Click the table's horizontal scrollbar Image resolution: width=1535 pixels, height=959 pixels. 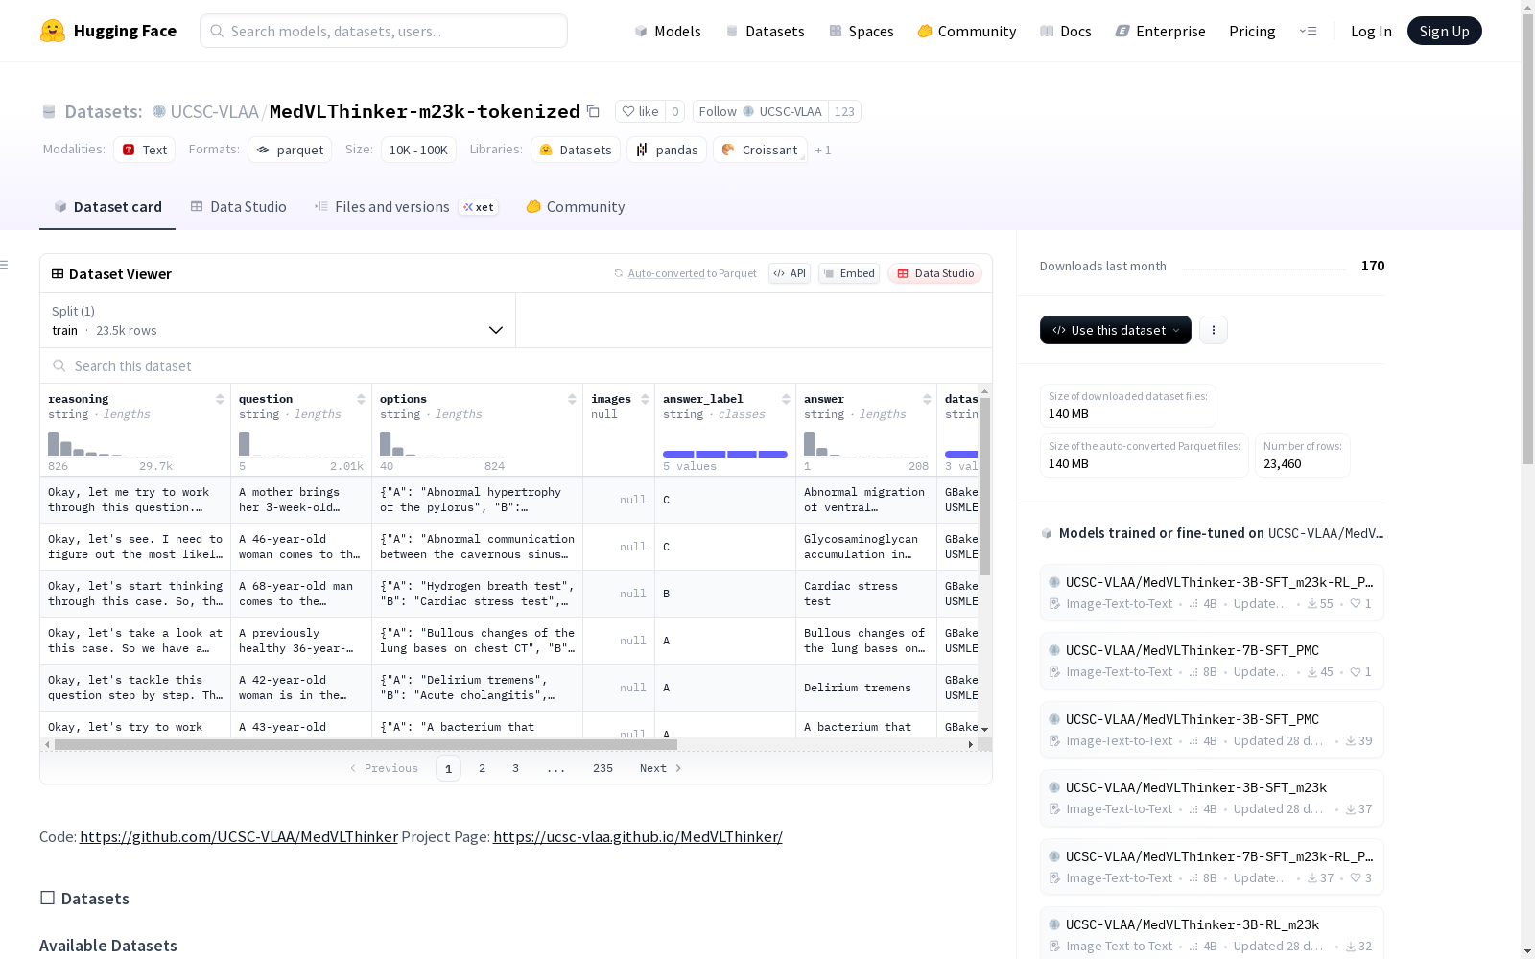366,744
